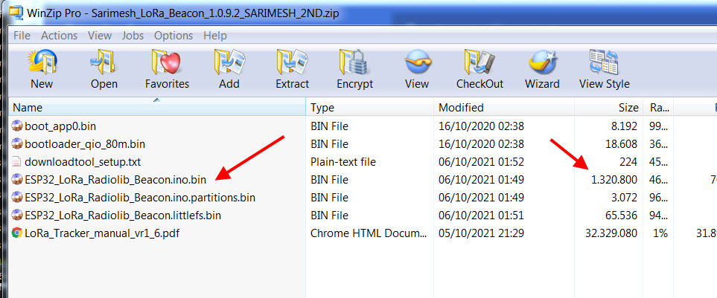Viewport: 717px width, 298px height.
Task: Open the Options menu
Action: (173, 36)
